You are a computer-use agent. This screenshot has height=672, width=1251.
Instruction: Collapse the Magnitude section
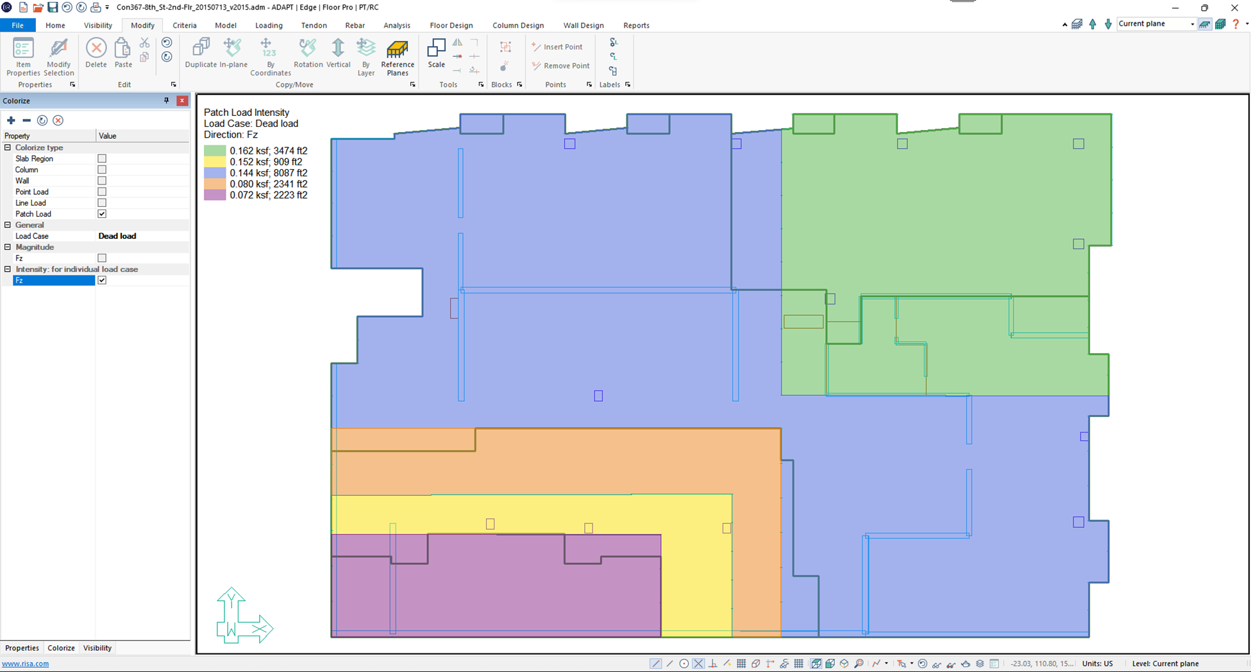click(8, 247)
